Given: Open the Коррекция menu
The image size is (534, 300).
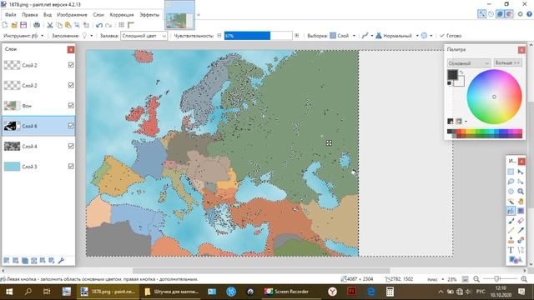Looking at the screenshot, I should (x=122, y=15).
